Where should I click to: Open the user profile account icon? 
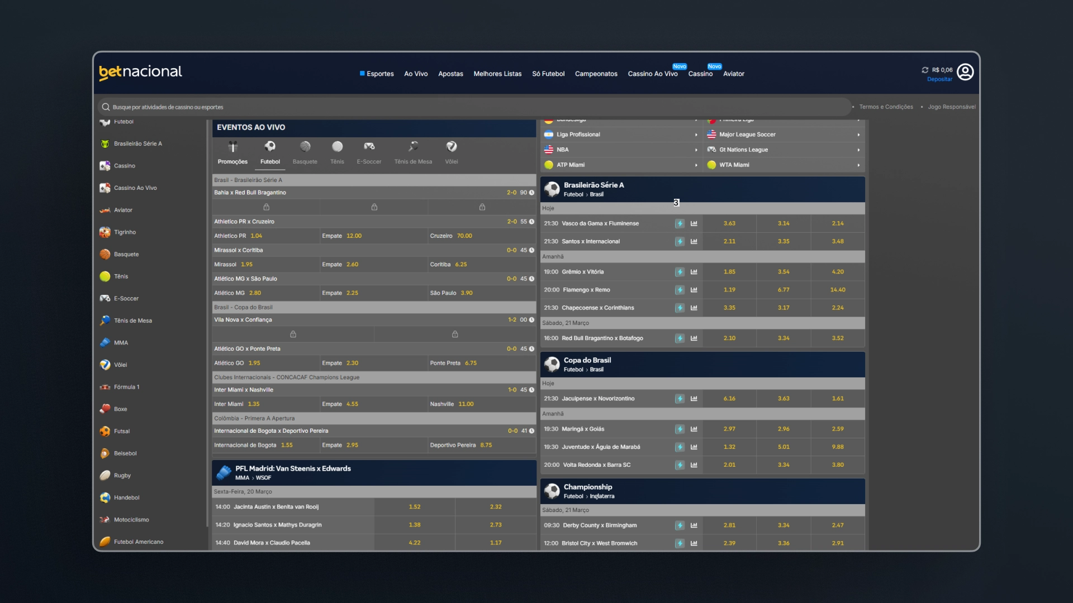coord(965,72)
